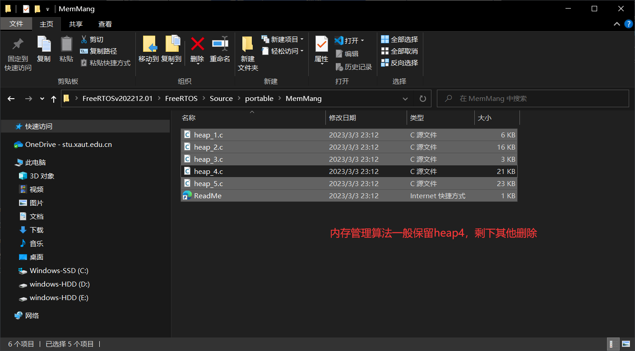Image resolution: width=635 pixels, height=351 pixels.
Task: Click the Properties checkmark icon
Action: [321, 44]
